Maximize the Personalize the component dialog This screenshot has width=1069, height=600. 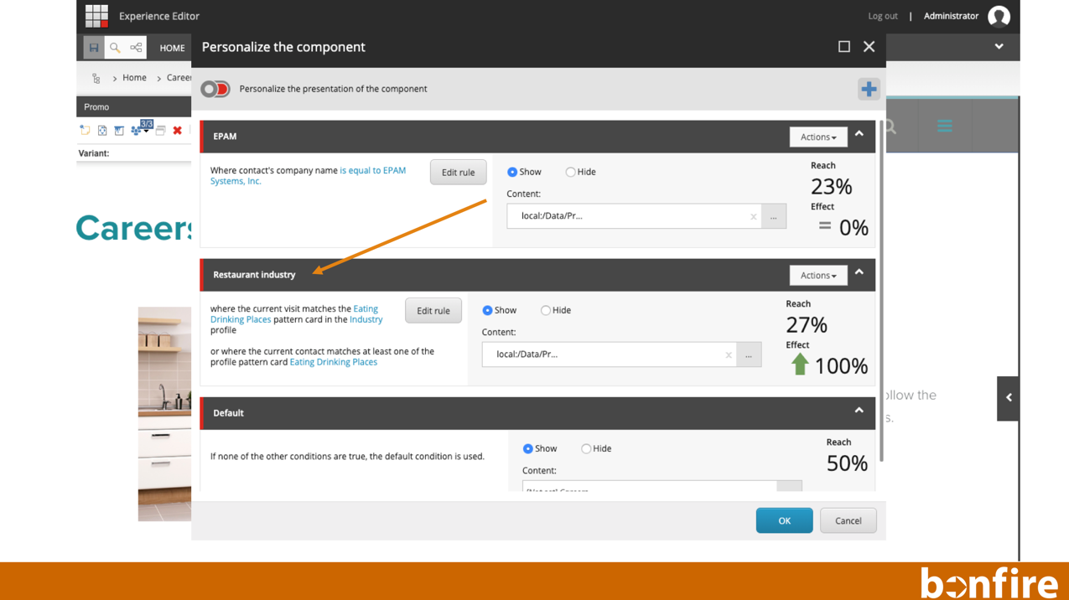pyautogui.click(x=844, y=47)
